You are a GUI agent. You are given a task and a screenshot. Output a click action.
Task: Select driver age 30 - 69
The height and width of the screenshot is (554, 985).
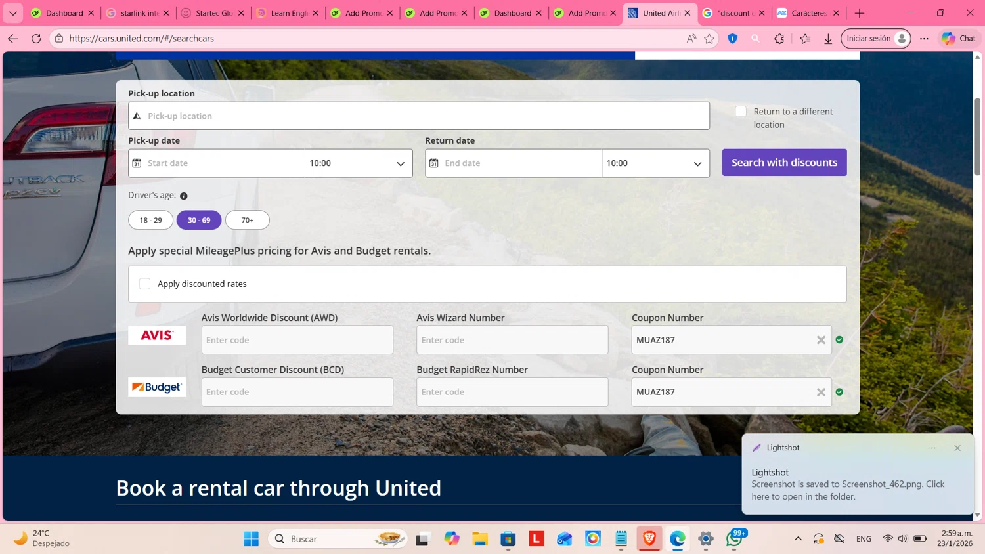coord(199,220)
